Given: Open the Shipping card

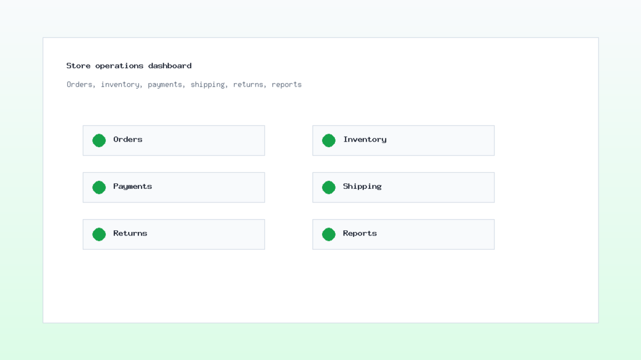Looking at the screenshot, I should pyautogui.click(x=403, y=187).
